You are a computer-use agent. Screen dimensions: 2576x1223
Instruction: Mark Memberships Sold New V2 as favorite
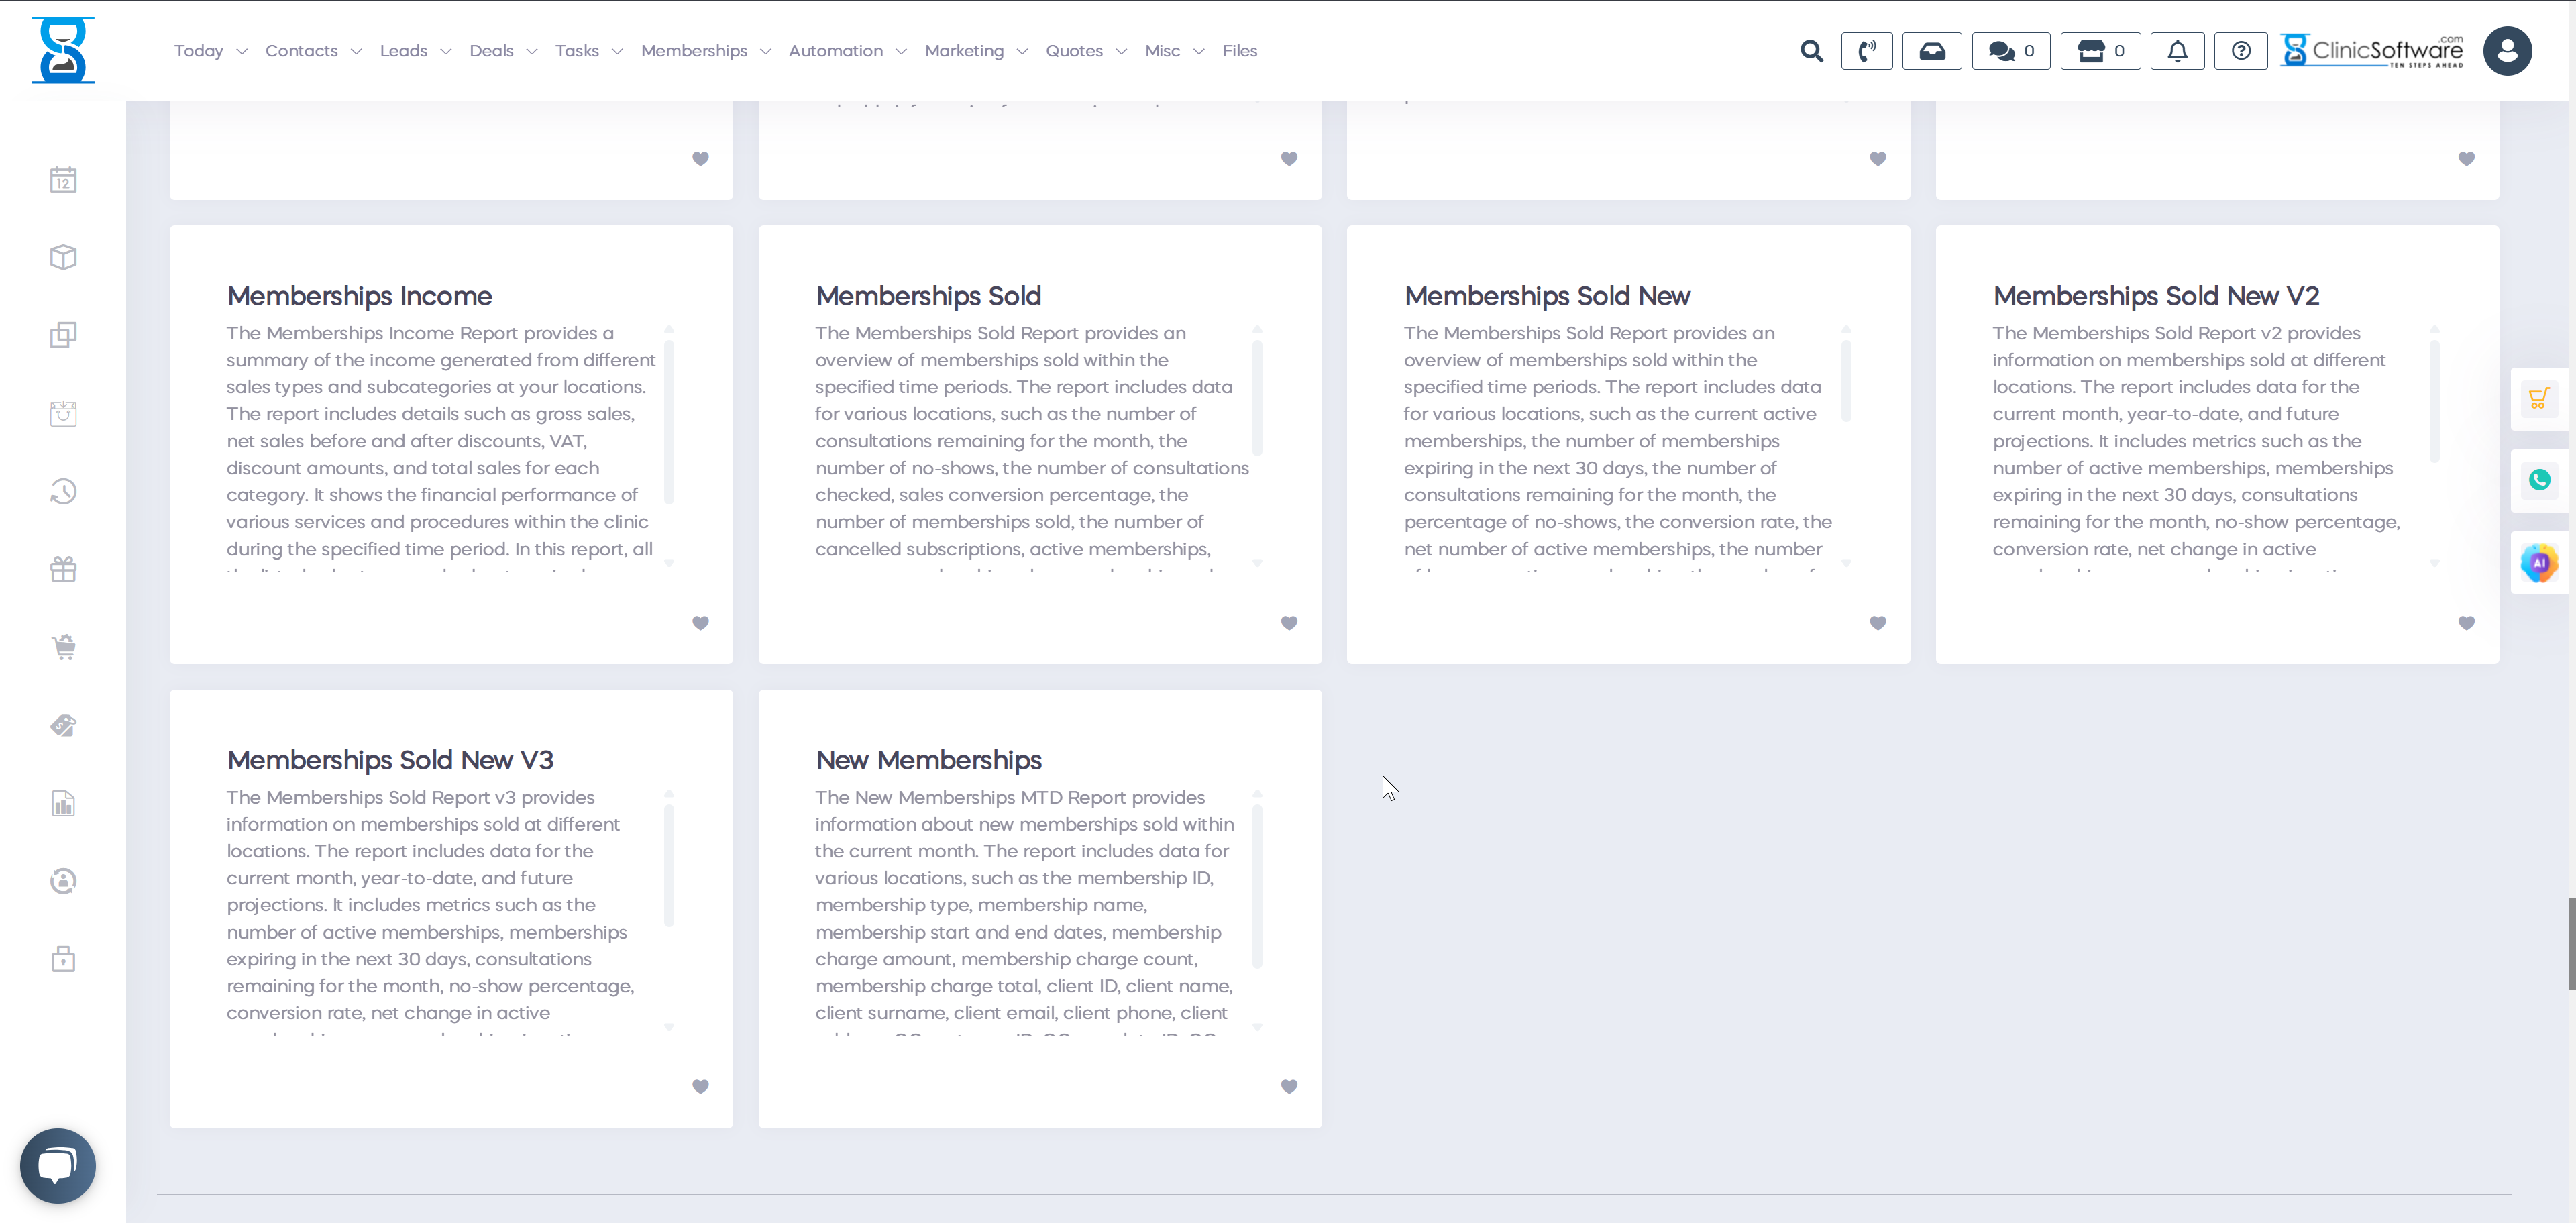(2466, 622)
